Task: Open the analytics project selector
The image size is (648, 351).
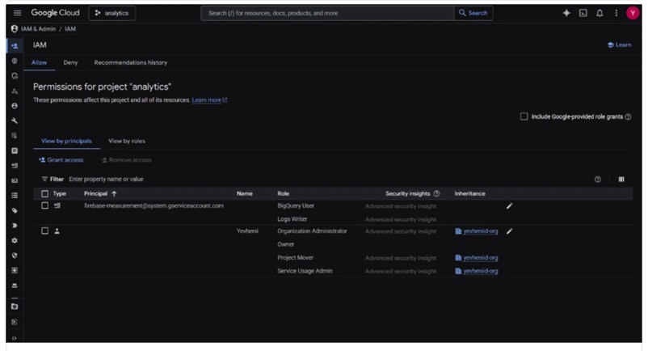Action: [x=112, y=13]
